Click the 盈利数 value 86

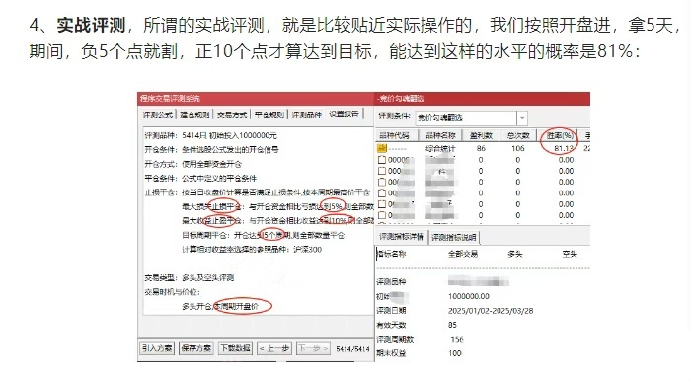(x=481, y=148)
